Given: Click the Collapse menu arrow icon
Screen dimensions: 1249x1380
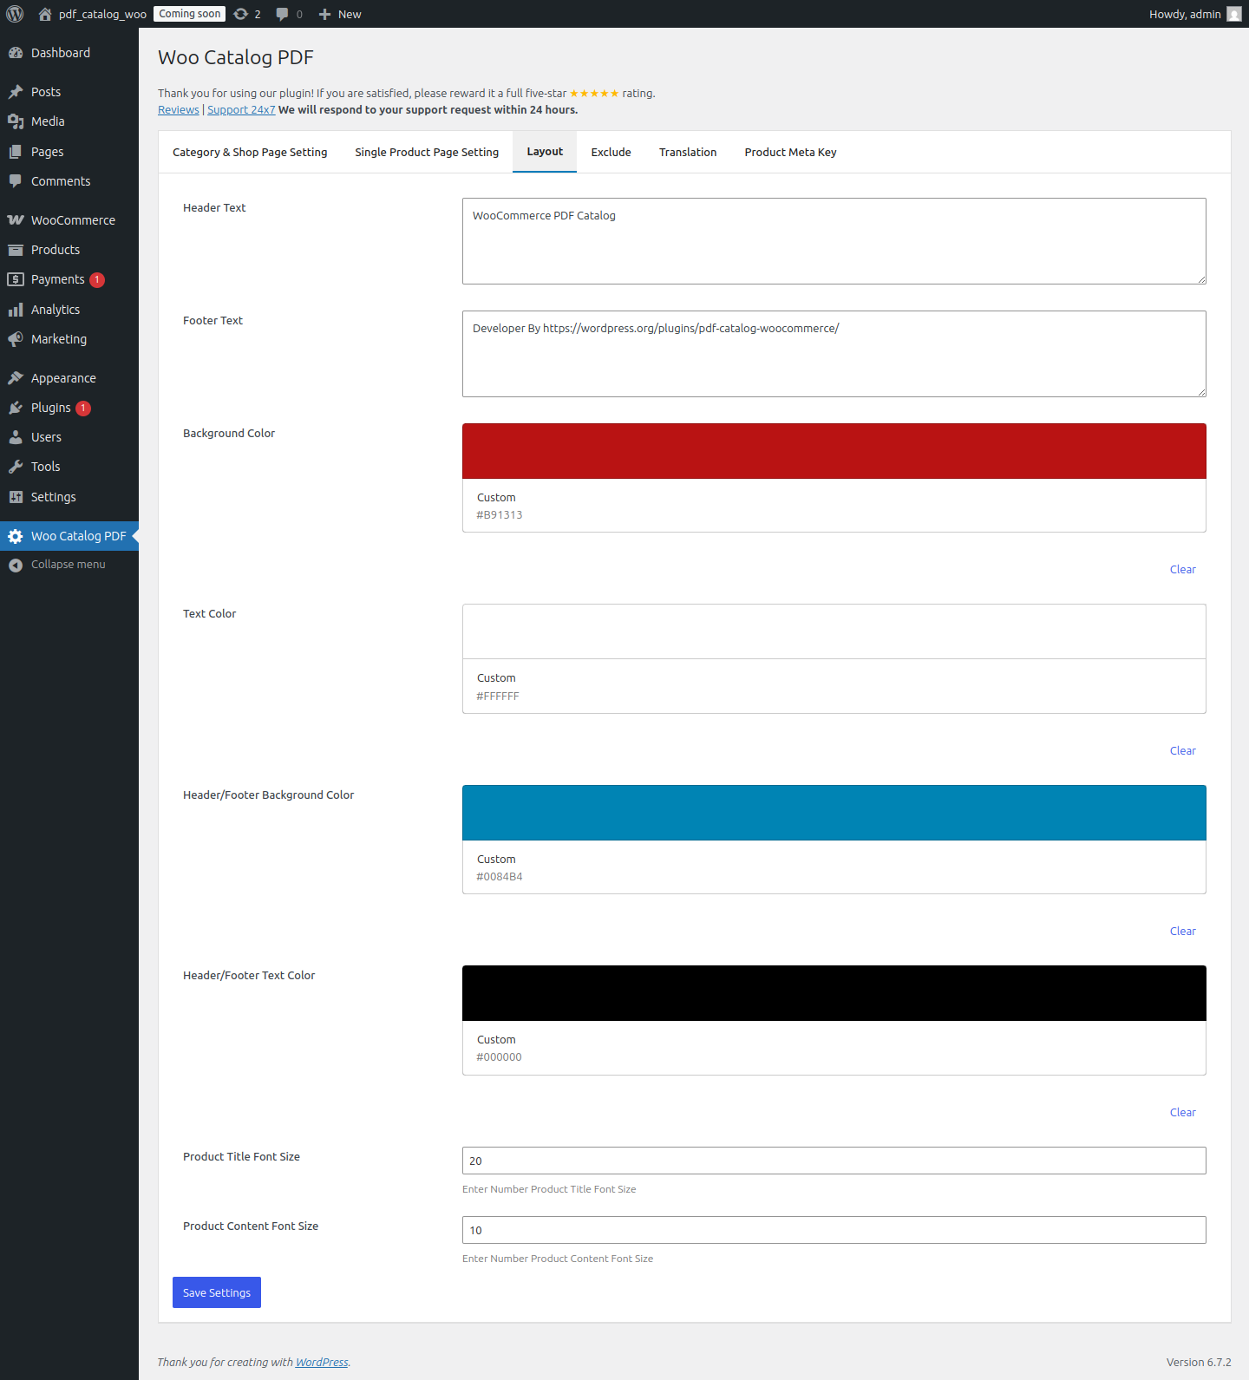Looking at the screenshot, I should 16,565.
